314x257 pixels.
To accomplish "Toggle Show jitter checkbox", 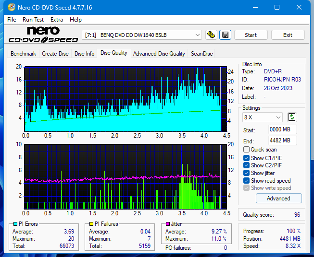I will point(246,173).
